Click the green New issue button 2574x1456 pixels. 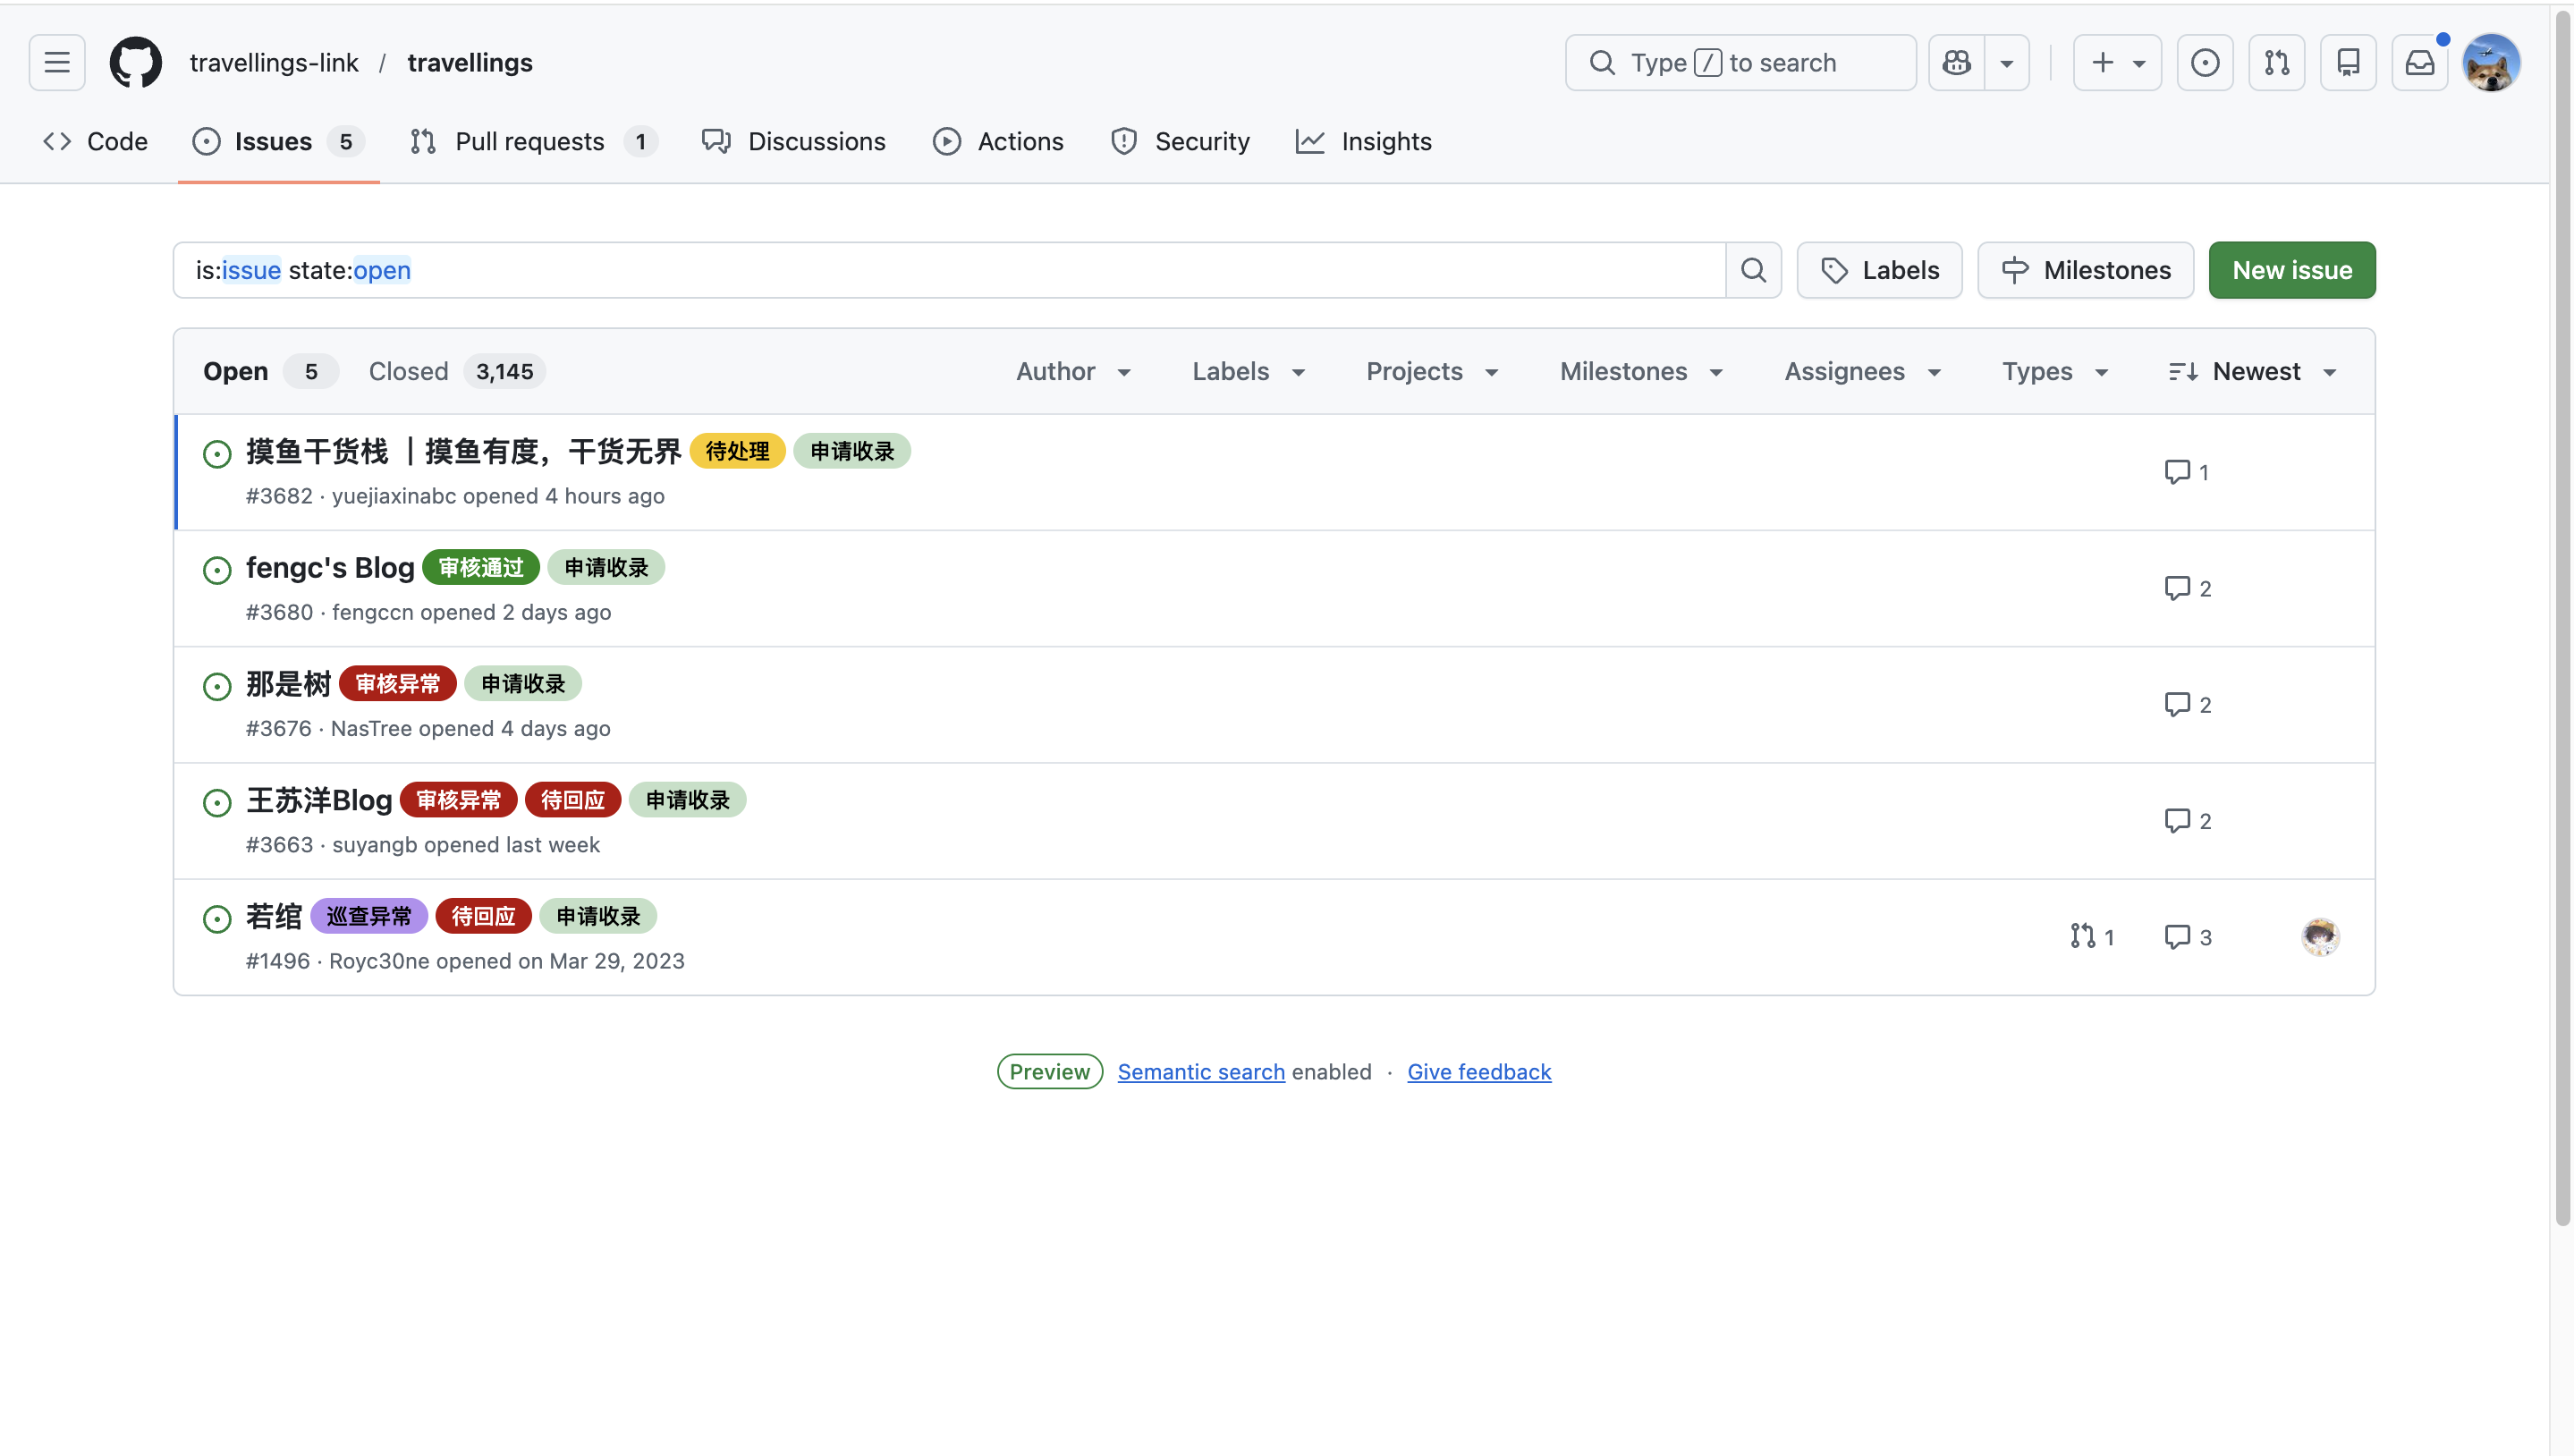[x=2291, y=270]
